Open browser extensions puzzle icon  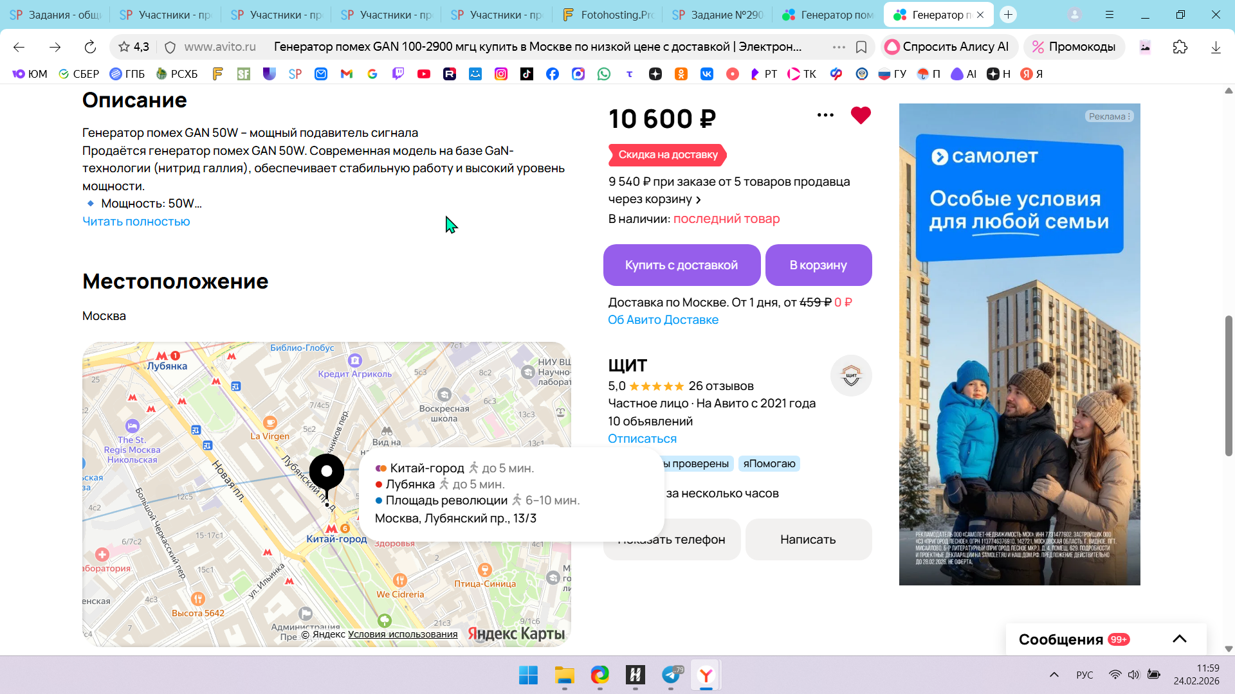pos(1180,47)
